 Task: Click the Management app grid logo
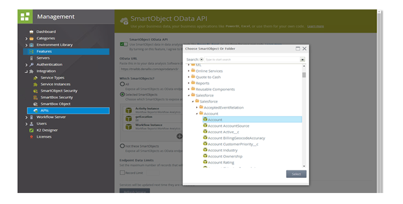pos(25,16)
